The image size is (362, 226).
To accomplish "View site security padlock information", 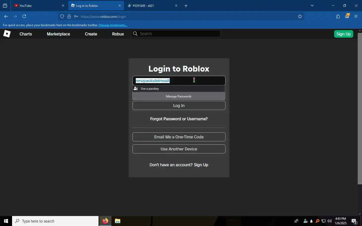I will (69, 17).
